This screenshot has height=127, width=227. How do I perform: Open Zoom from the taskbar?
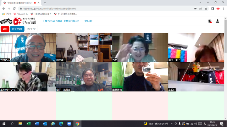click(69, 124)
